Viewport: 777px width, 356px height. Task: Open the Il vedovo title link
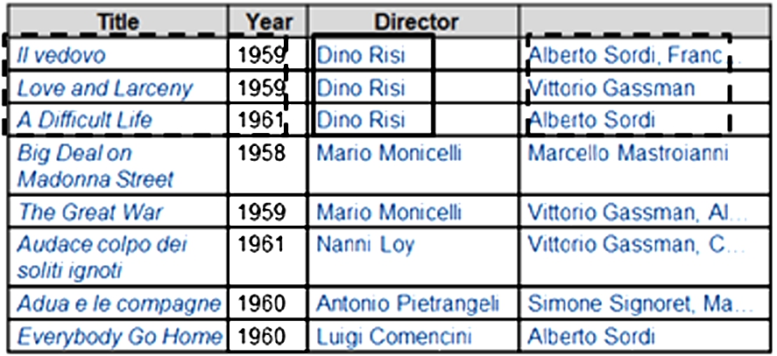click(x=61, y=55)
